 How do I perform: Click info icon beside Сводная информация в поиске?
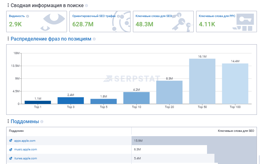click(86, 6)
